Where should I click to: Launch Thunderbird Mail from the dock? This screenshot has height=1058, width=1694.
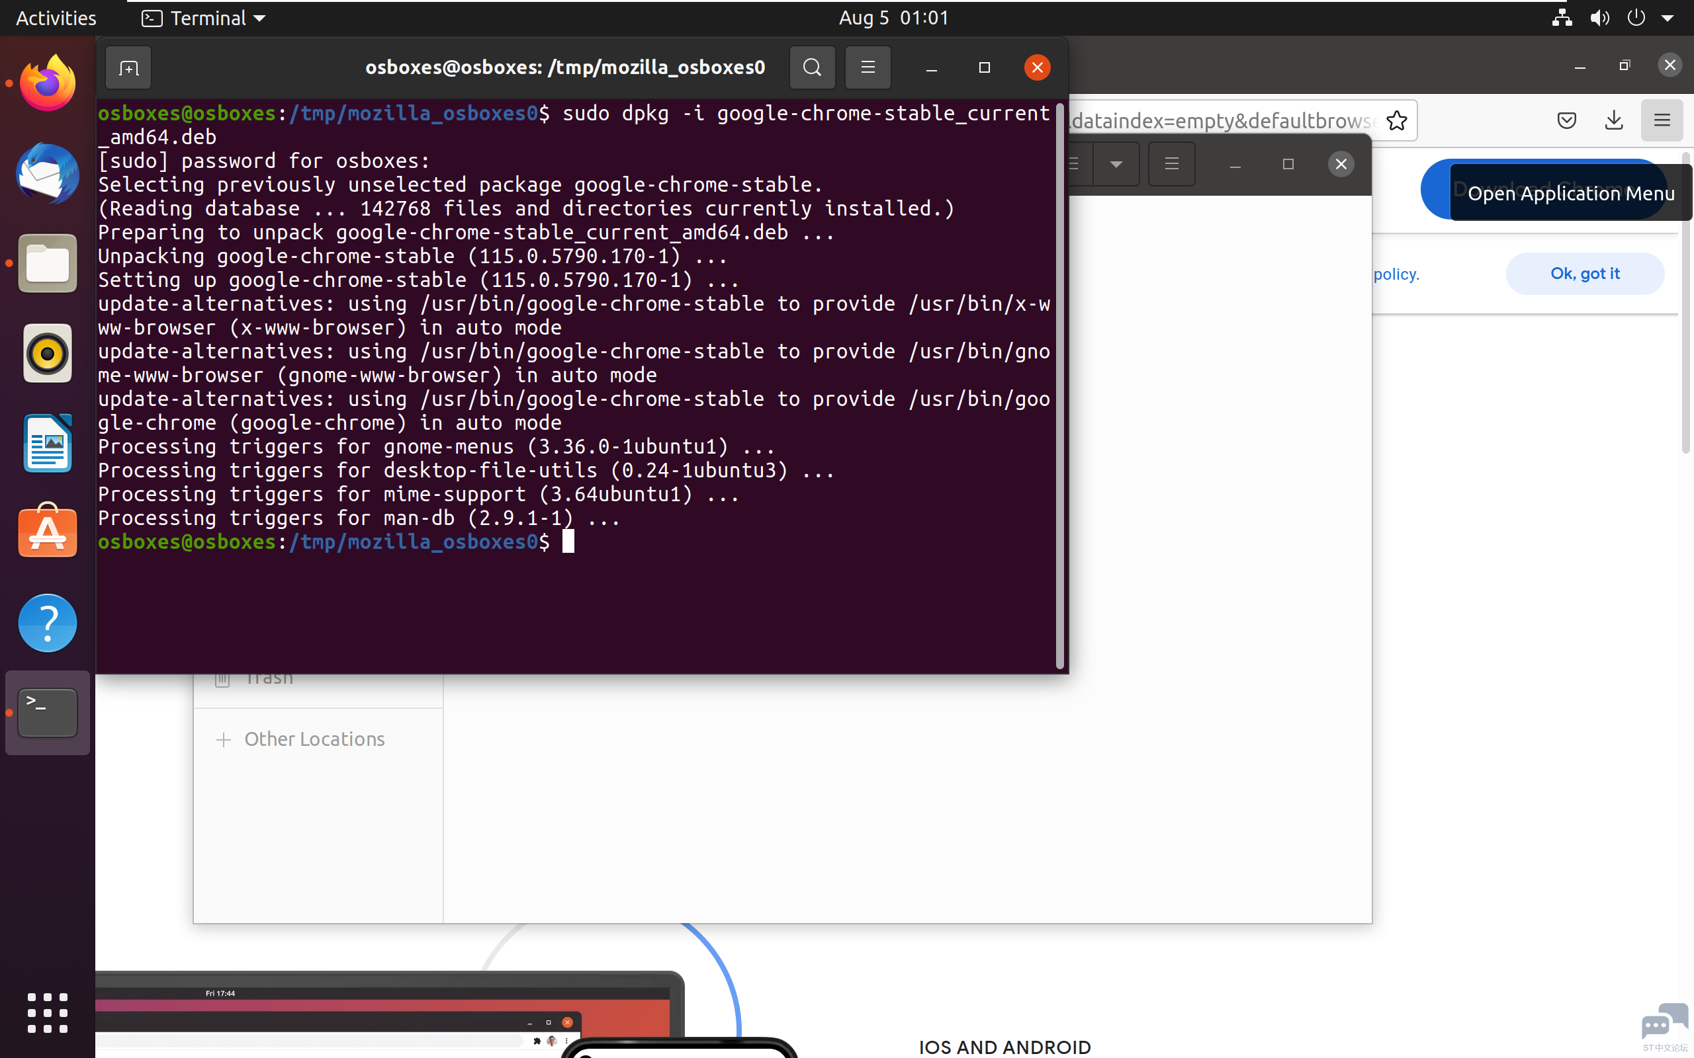click(x=48, y=173)
